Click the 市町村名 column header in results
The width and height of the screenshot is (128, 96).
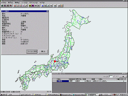tap(79, 79)
